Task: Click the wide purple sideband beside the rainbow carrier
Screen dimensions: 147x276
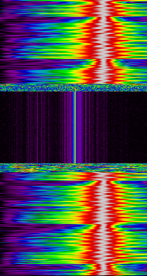Action: 79,127
